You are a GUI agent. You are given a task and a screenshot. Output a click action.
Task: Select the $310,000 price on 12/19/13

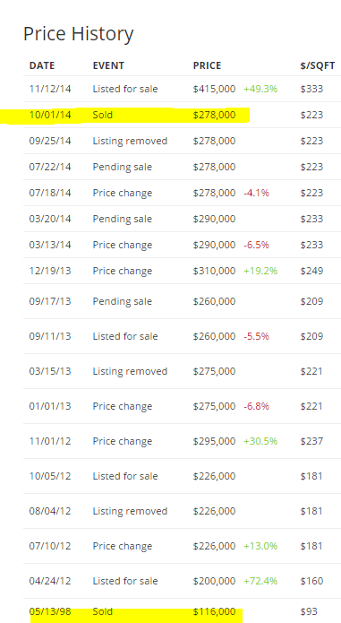point(214,271)
